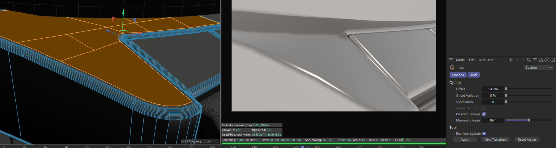Open the Mode menu
Image resolution: width=556 pixels, height=148 pixels.
pos(460,60)
